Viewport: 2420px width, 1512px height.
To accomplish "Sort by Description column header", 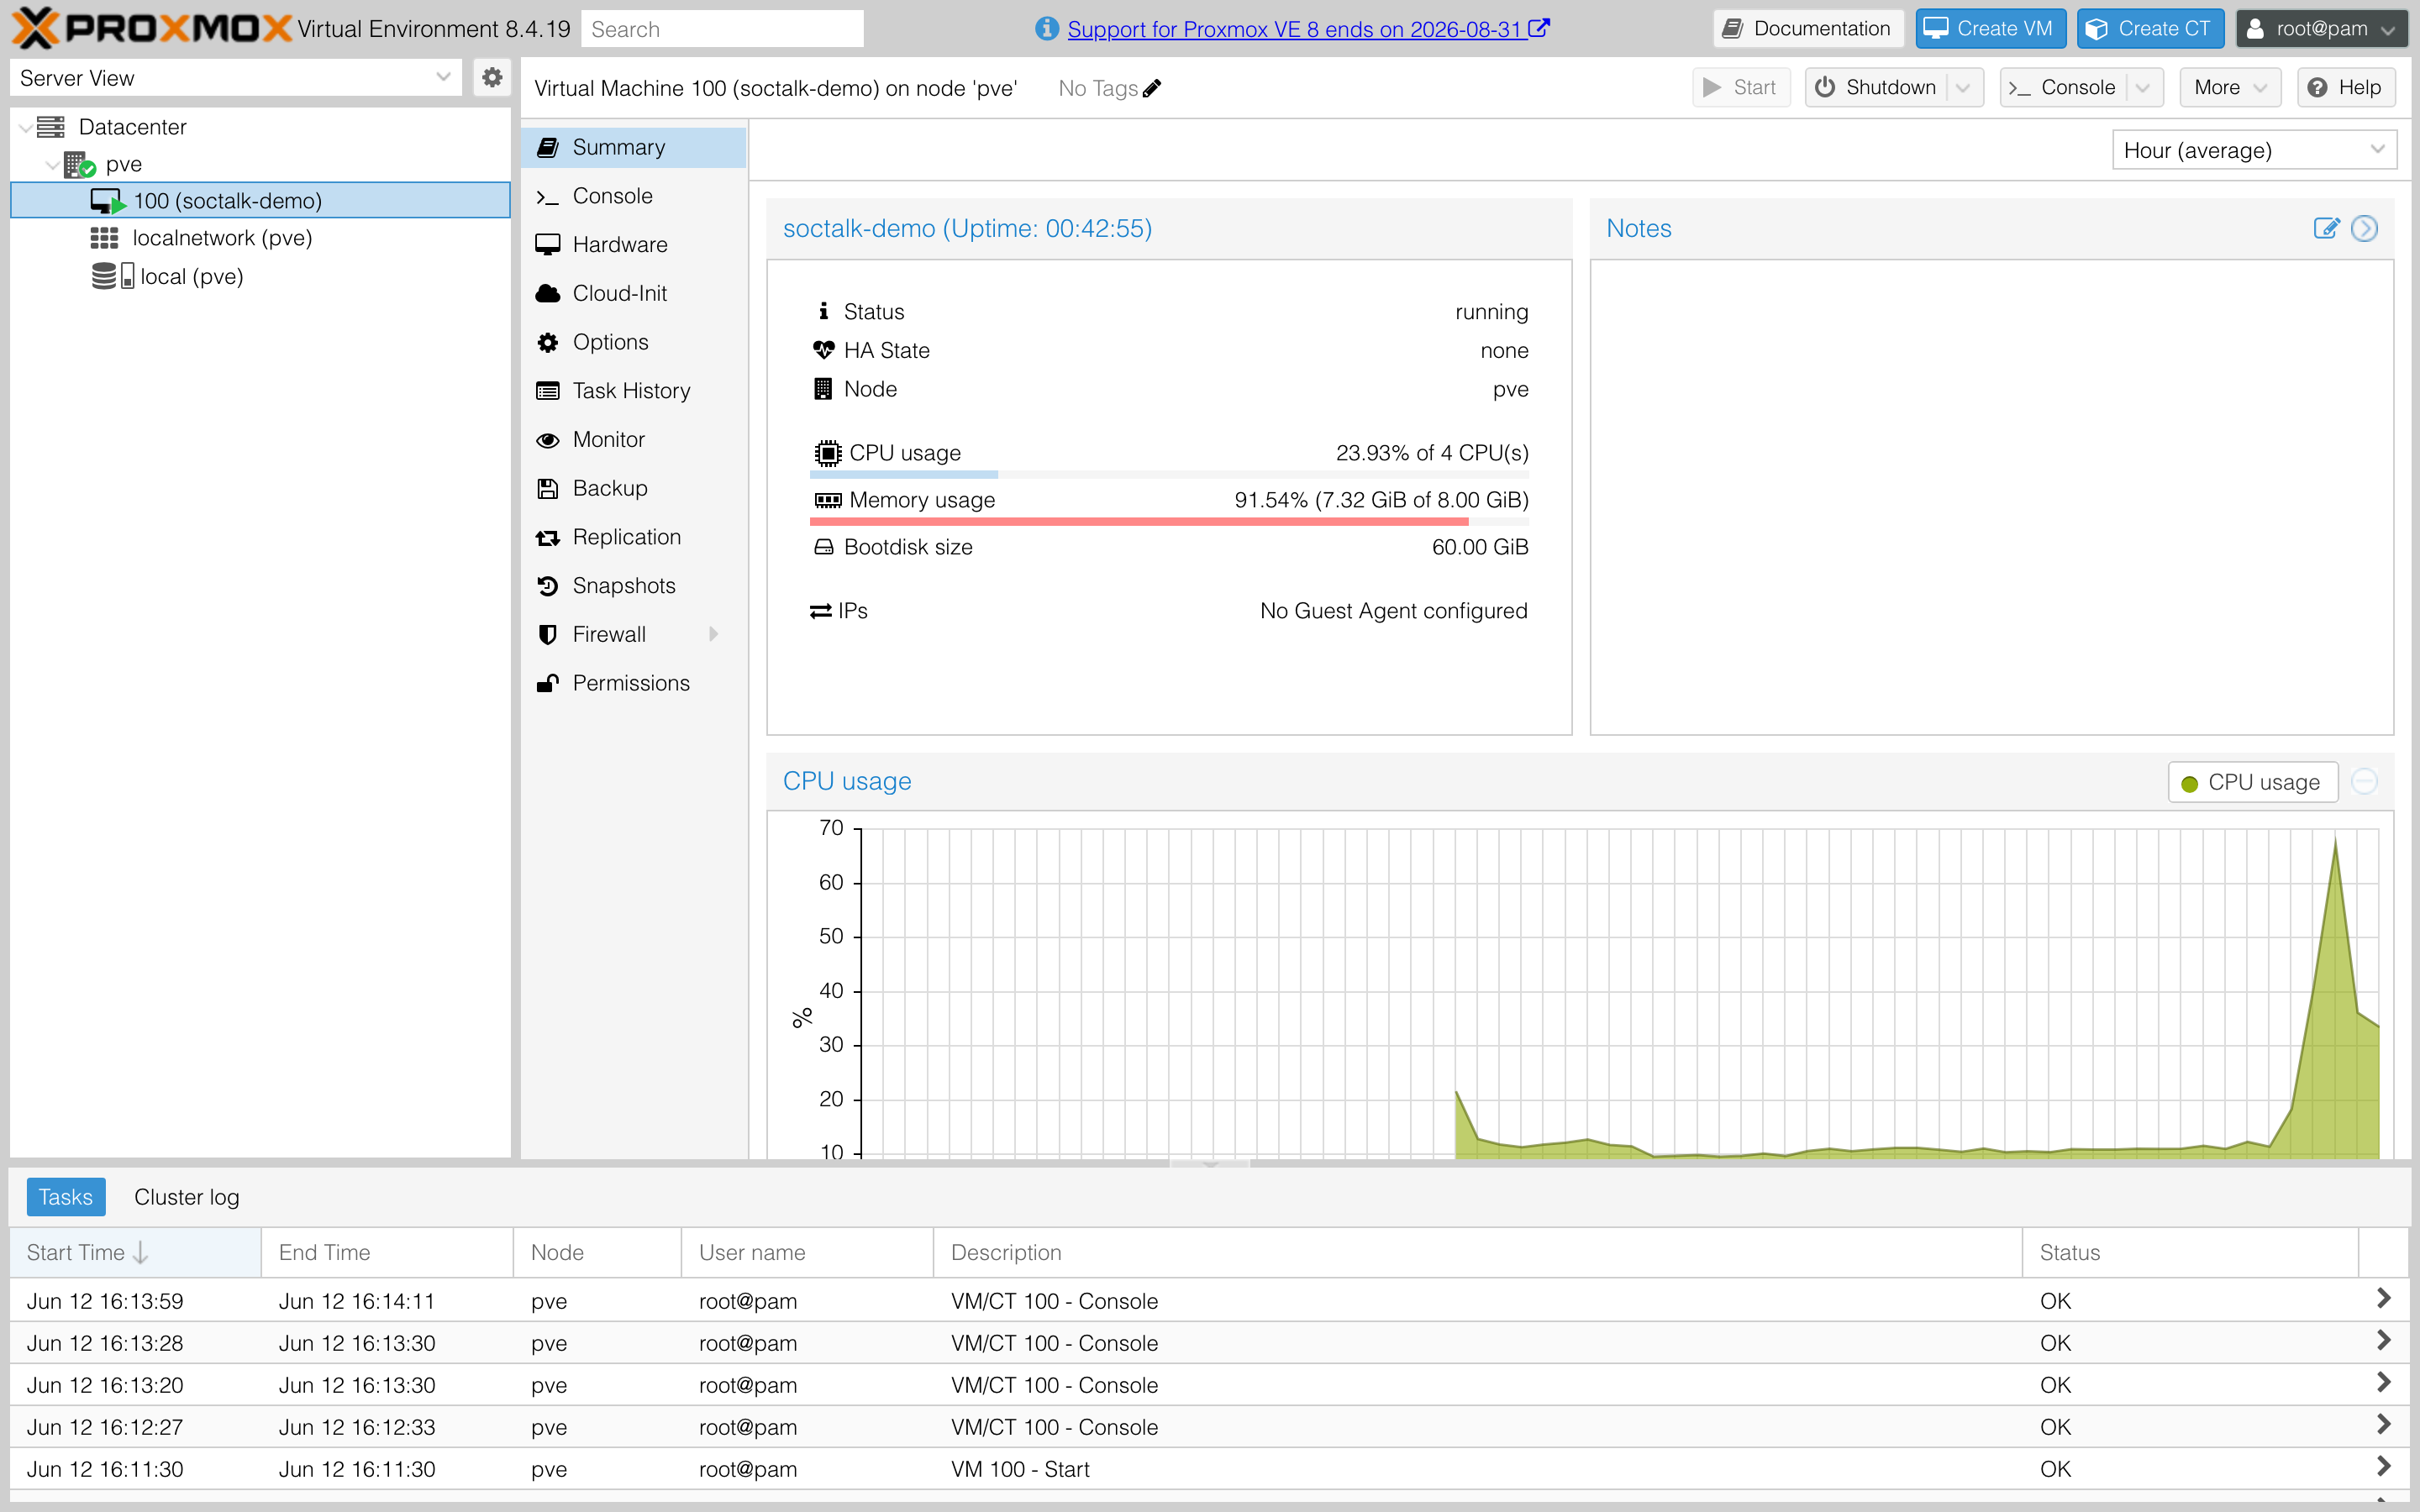I will pyautogui.click(x=1478, y=1252).
